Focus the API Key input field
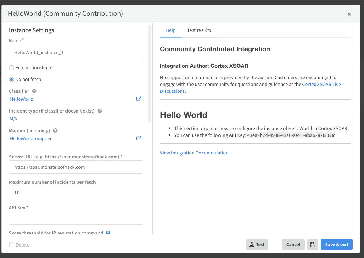This screenshot has width=364, height=258. [x=76, y=218]
